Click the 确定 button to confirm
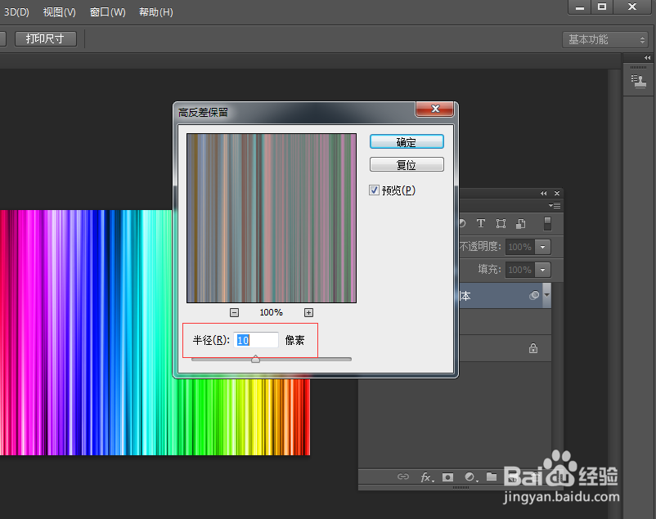Viewport: 656px width, 519px height. pos(407,141)
